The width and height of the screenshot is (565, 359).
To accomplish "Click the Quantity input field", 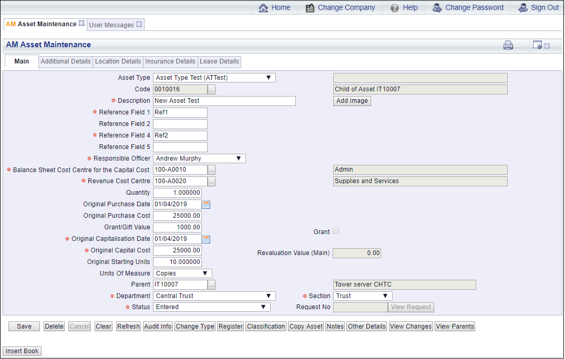I will [x=177, y=193].
